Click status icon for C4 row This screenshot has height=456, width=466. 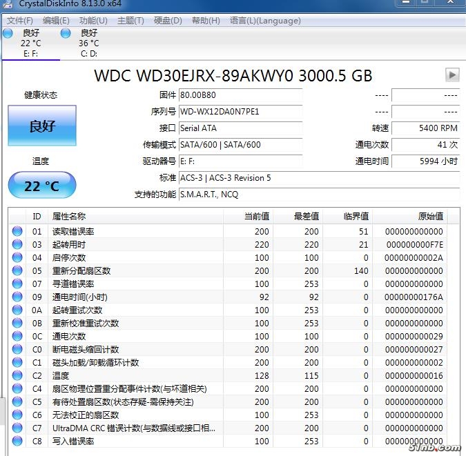click(x=17, y=388)
